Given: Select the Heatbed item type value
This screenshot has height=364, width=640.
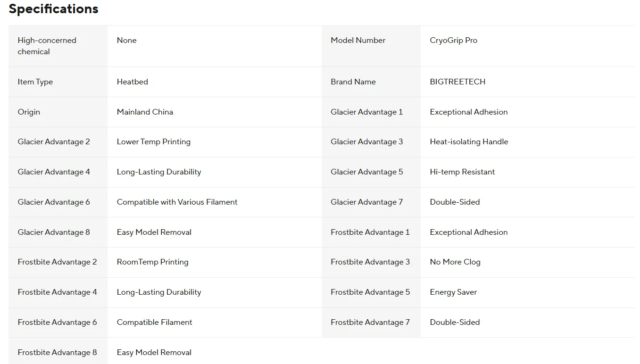Looking at the screenshot, I should 132,82.
